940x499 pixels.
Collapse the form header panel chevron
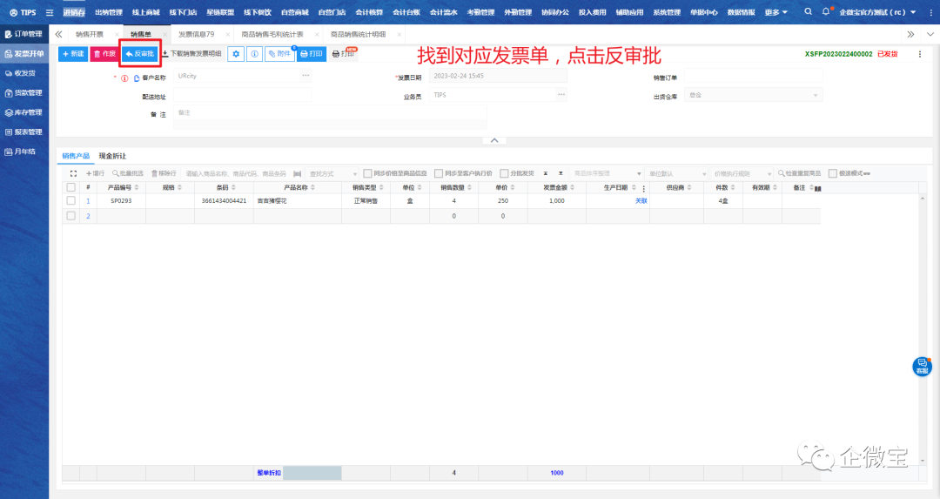[493, 140]
